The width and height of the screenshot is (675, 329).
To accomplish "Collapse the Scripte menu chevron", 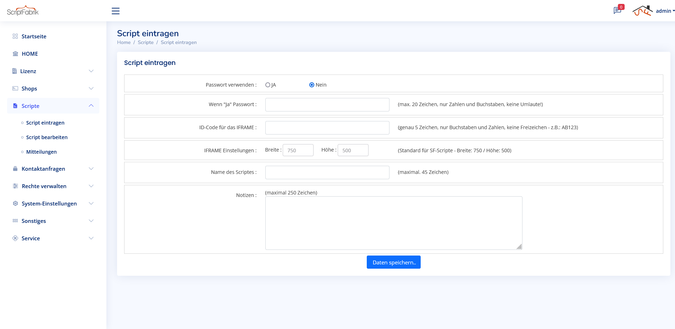I will point(91,105).
